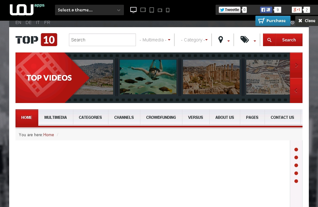Viewport: 318px width, 207px height.
Task: Click the Tweetle share button
Action: click(229, 10)
